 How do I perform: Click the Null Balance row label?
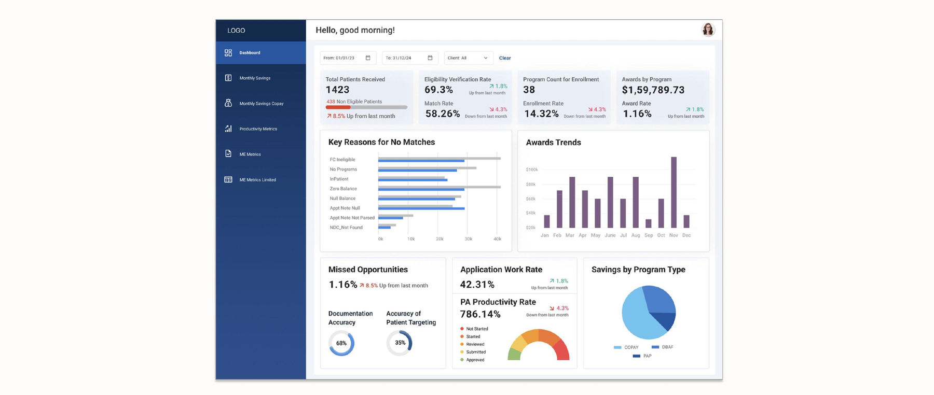click(x=342, y=199)
